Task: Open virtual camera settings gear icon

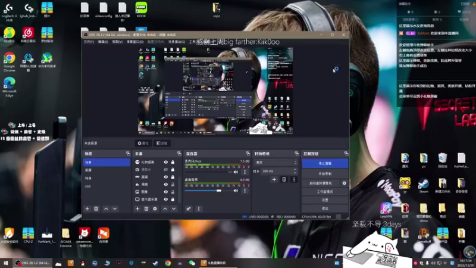Action: pos(345,183)
